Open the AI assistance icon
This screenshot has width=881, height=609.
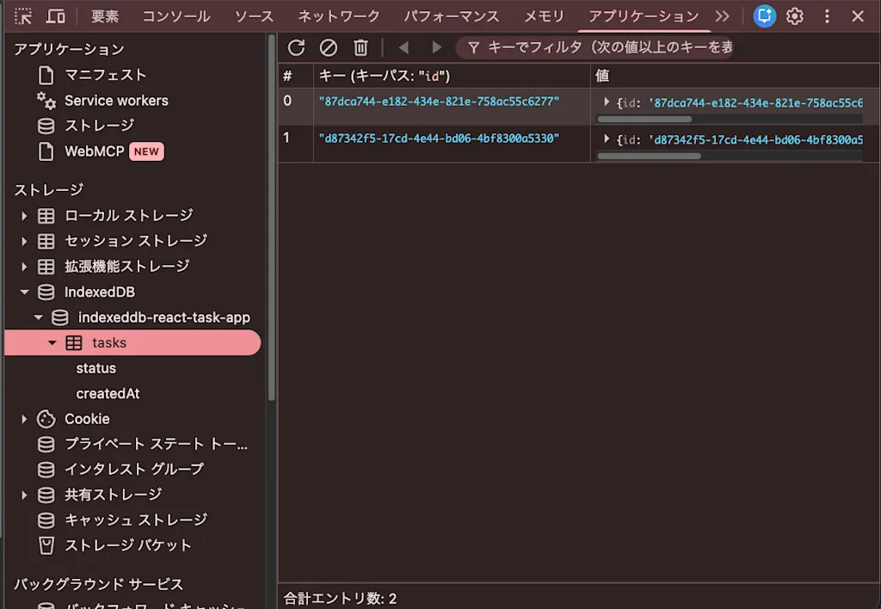point(764,16)
